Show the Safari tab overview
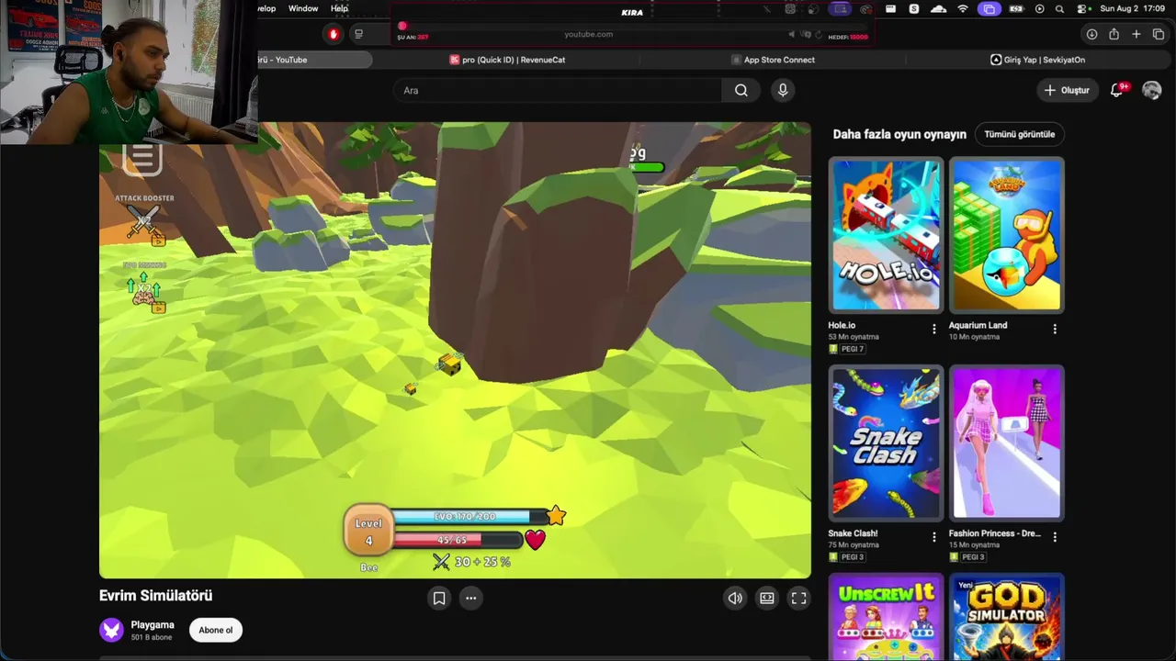Screen dimensions: 1176x661 1158,34
